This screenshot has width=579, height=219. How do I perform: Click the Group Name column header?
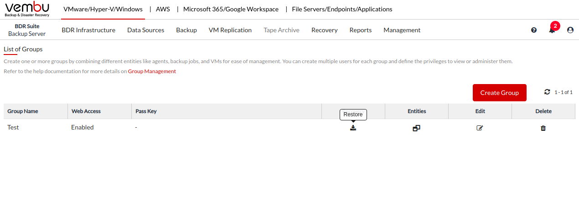tap(23, 111)
